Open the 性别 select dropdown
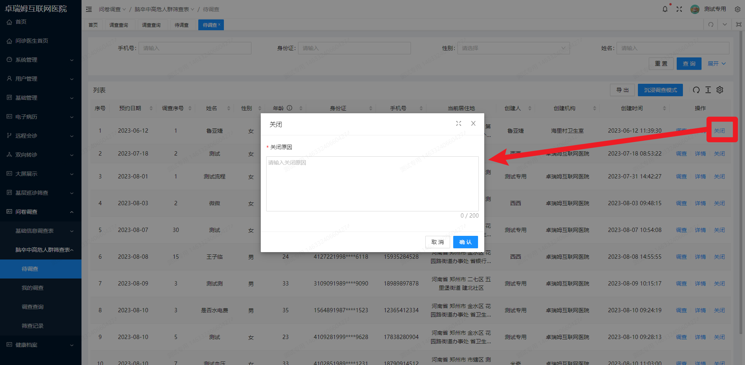 tap(513, 48)
